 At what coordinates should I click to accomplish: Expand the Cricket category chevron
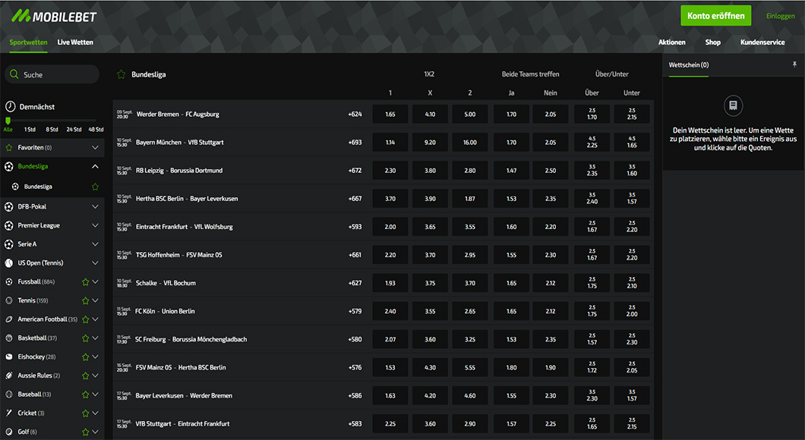[96, 413]
